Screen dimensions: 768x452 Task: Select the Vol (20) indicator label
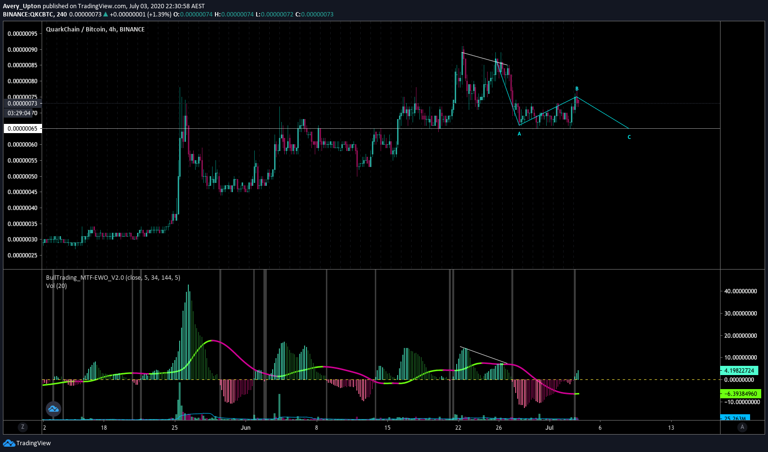point(57,286)
